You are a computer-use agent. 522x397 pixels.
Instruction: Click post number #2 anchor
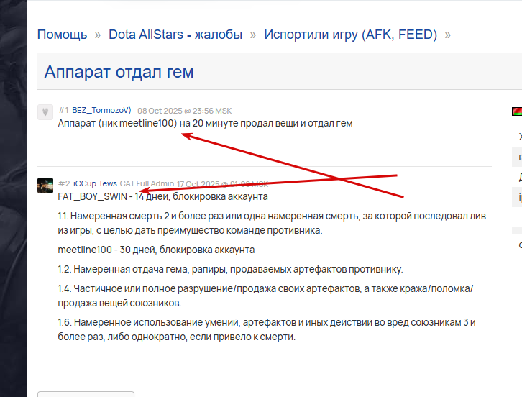click(x=64, y=183)
